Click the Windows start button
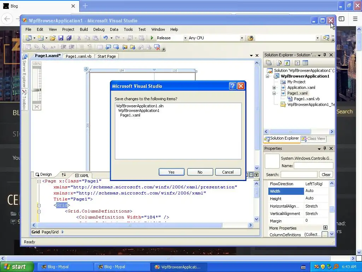Viewport: 362px width, 272px height. point(17,267)
